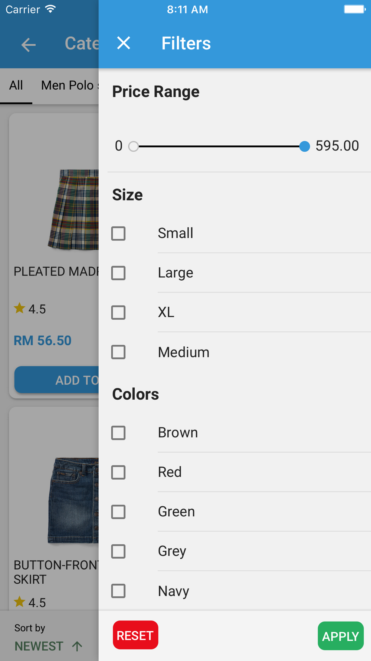Enable the XL size filter

point(118,313)
